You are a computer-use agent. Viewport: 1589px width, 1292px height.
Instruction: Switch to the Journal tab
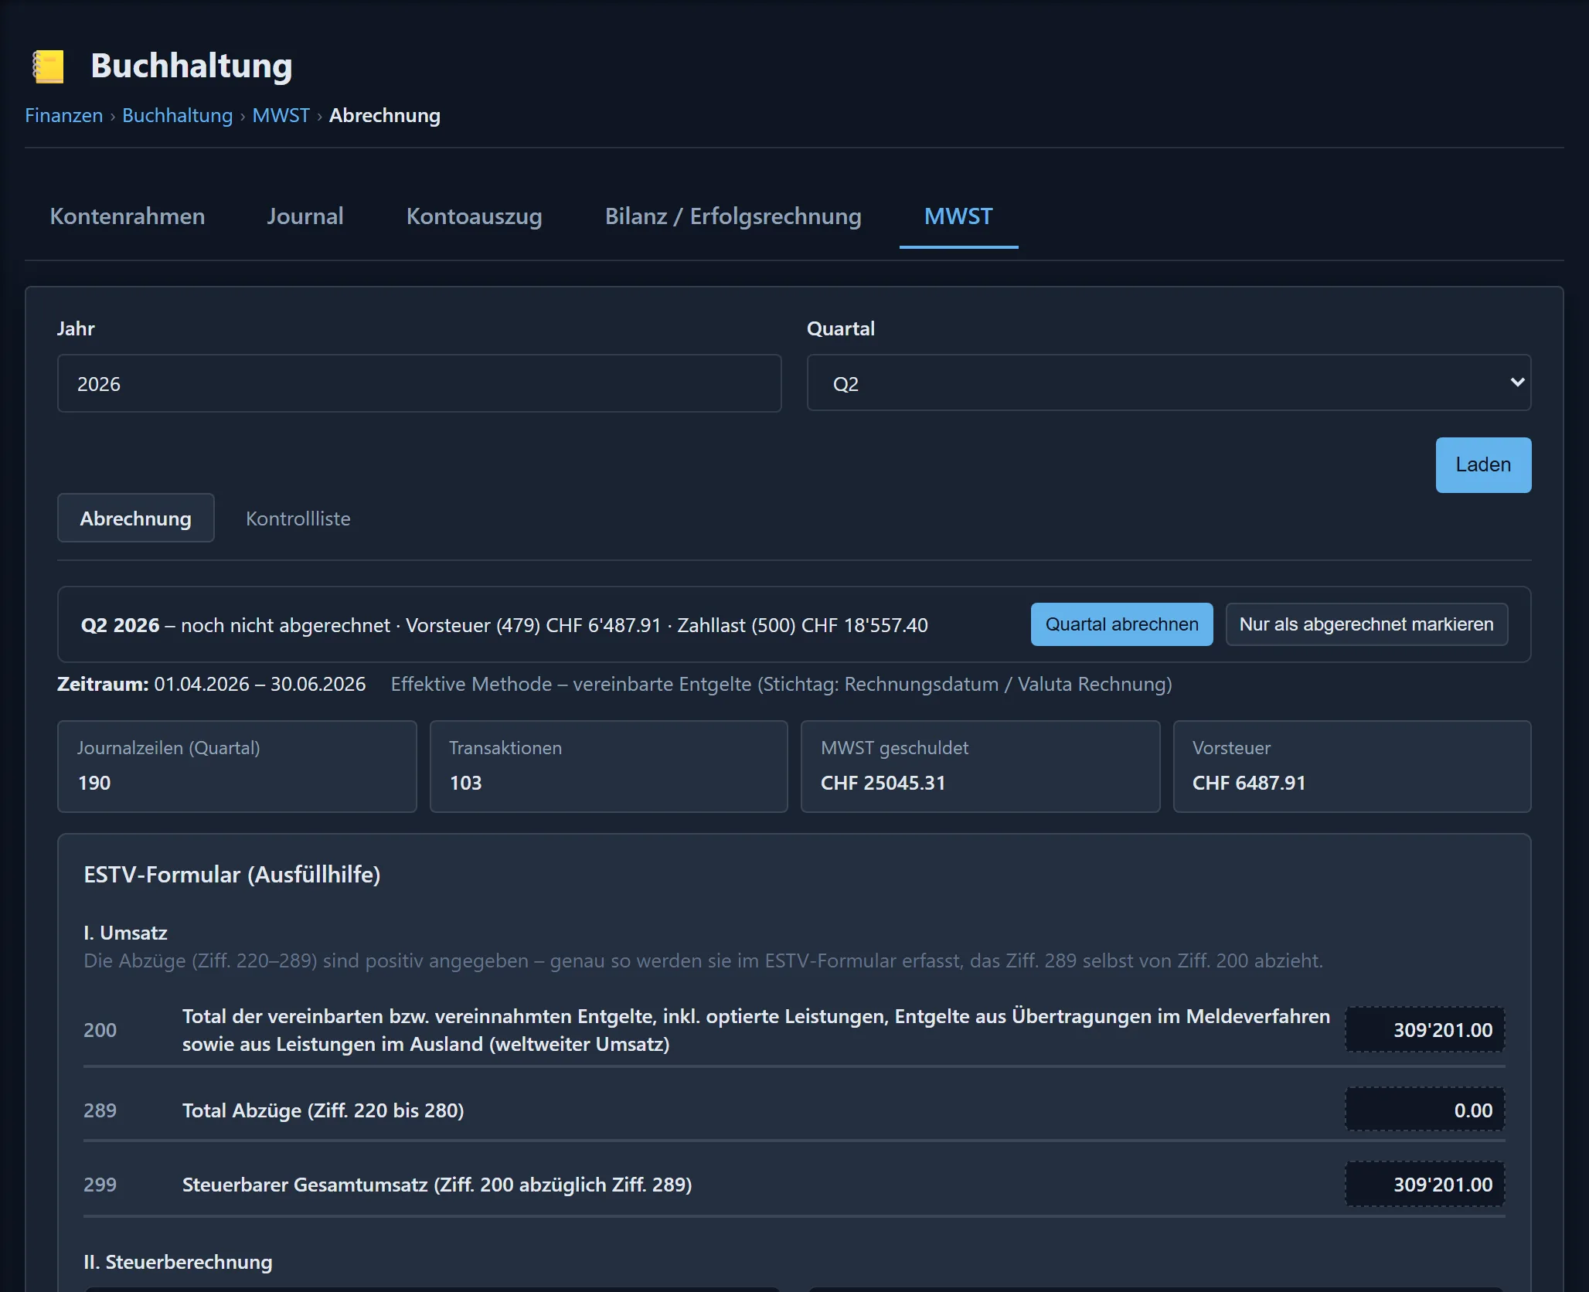pos(305,216)
